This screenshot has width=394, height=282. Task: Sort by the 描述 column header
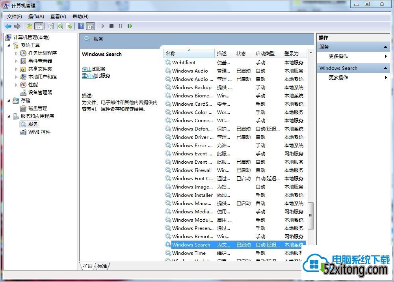tap(224, 54)
